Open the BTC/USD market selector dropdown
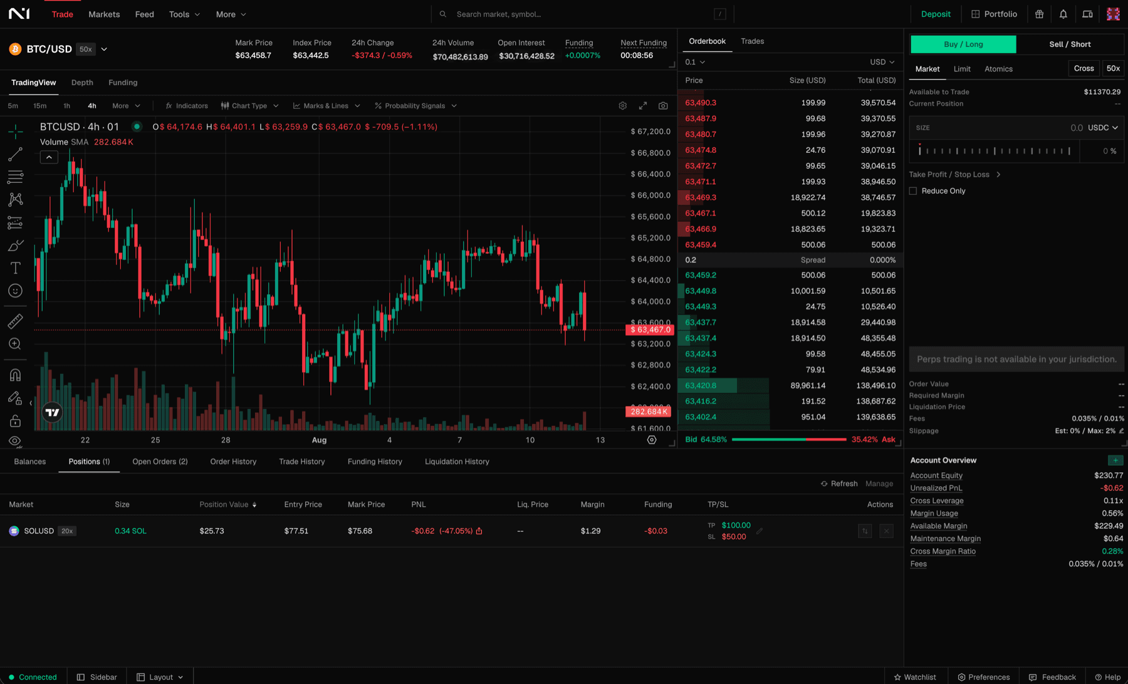 click(104, 49)
